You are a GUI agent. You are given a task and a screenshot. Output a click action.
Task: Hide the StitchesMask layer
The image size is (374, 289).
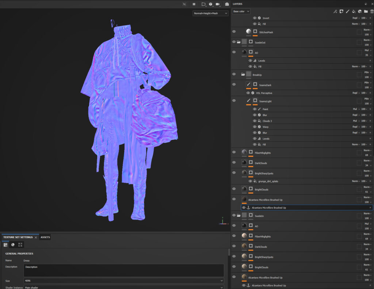click(x=234, y=32)
